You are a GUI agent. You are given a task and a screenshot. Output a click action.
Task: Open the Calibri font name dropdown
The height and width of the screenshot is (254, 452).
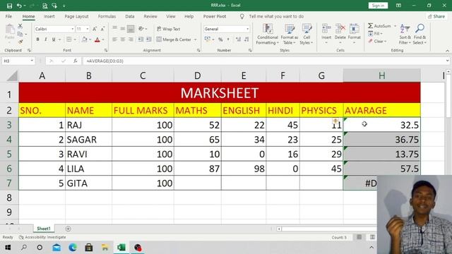coord(72,29)
